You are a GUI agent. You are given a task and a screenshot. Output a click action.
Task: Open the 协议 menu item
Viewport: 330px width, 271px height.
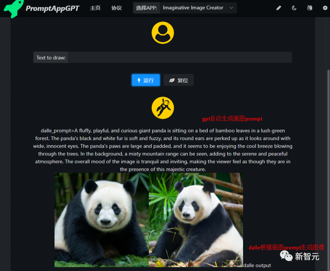(x=116, y=7)
